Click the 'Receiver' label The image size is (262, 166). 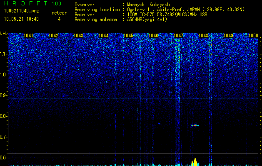coord(85,15)
